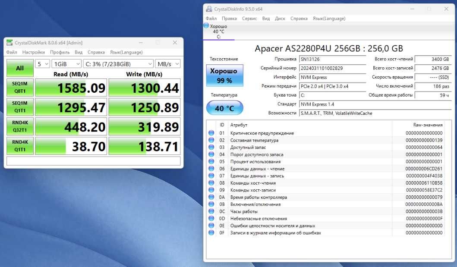457x267 pixels.
Task: Click the status orb for Команды хост-записи
Action: [211, 190]
